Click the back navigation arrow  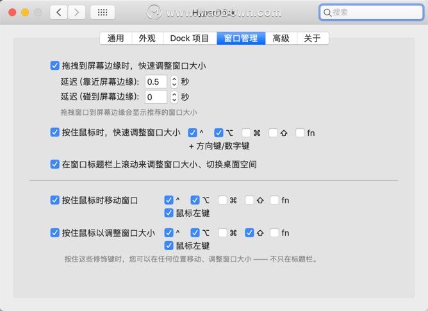[x=59, y=12]
